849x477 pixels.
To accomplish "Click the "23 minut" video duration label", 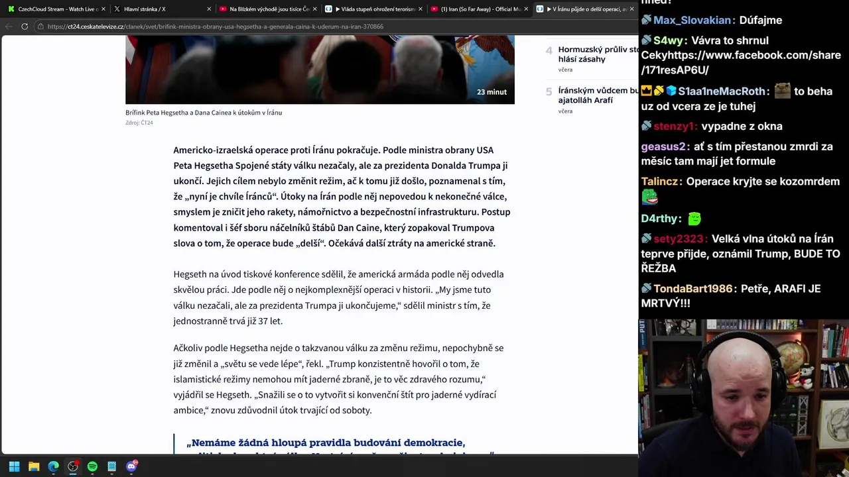I will point(491,92).
